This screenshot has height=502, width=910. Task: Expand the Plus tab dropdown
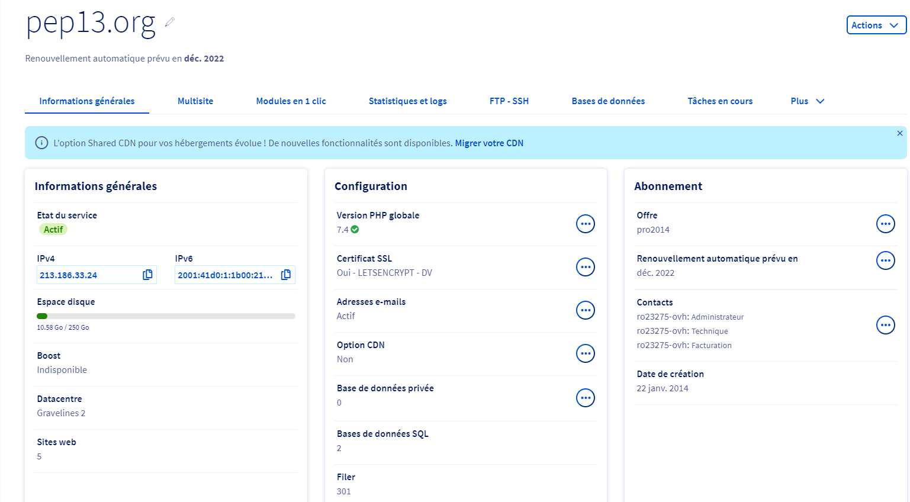click(x=808, y=101)
